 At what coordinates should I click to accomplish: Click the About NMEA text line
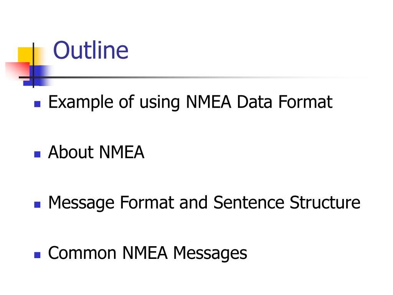pyautogui.click(x=96, y=152)
